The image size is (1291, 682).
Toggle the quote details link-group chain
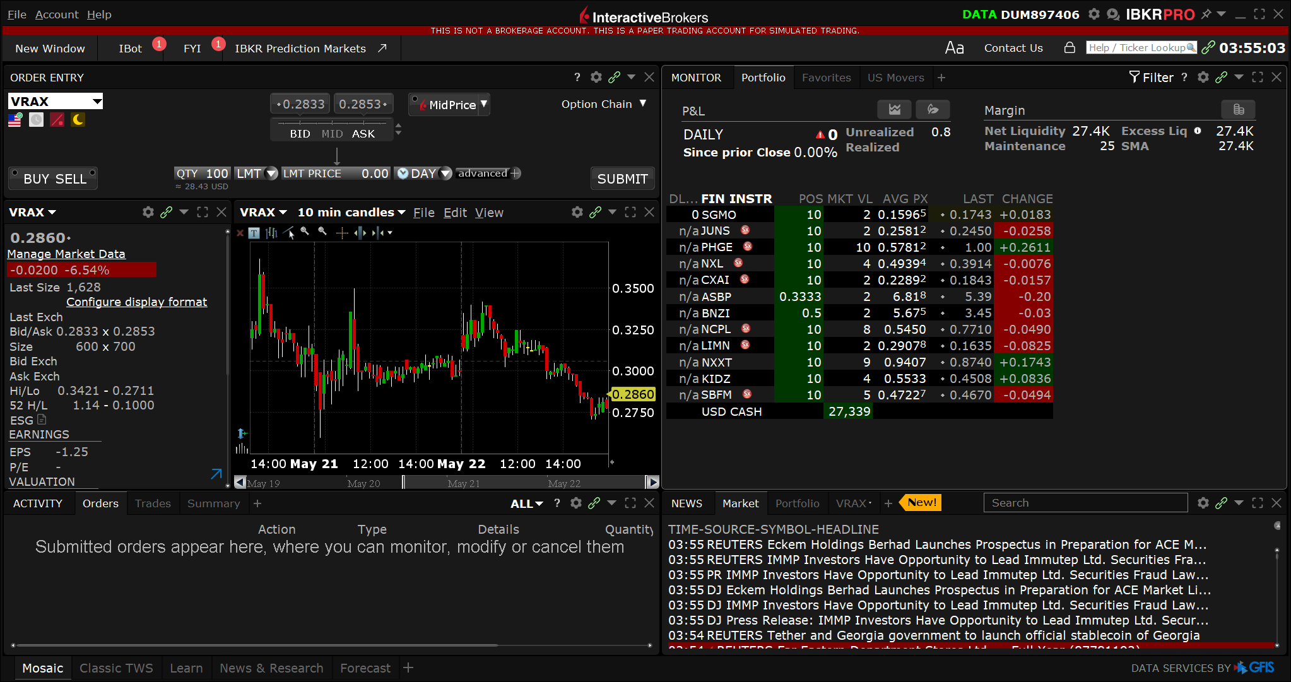[x=166, y=212]
